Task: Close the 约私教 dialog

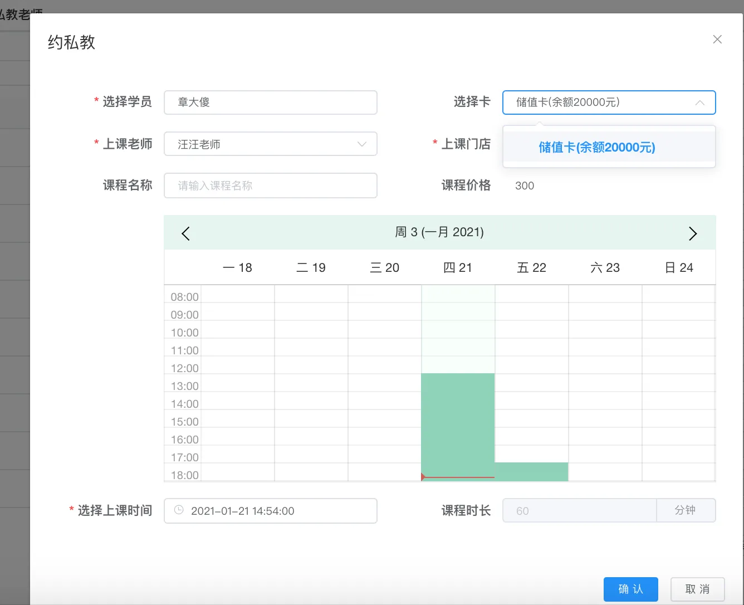Action: pyautogui.click(x=717, y=39)
